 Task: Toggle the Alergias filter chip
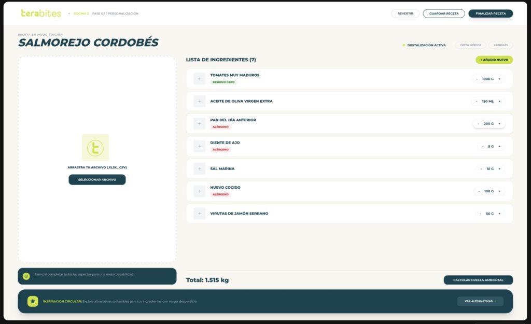(x=500, y=45)
